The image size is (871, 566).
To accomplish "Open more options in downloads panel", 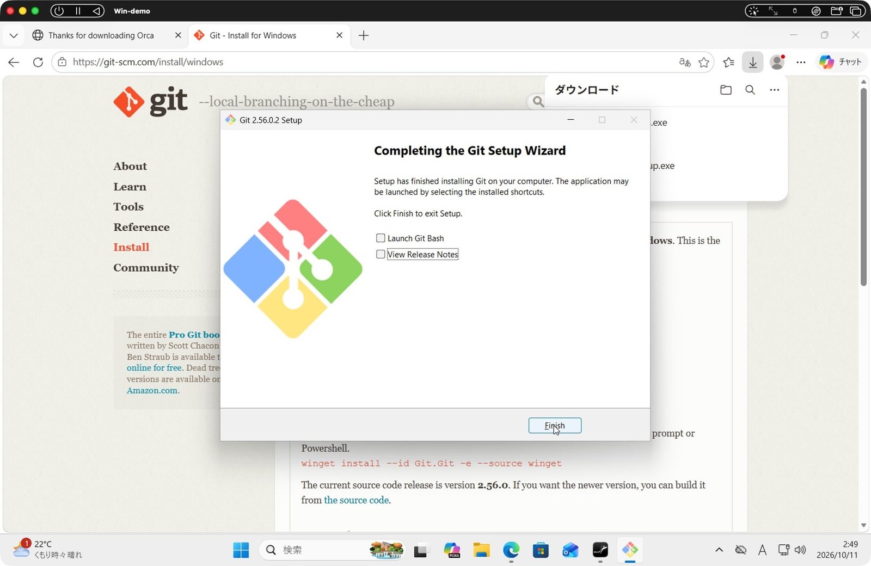I will click(x=774, y=90).
